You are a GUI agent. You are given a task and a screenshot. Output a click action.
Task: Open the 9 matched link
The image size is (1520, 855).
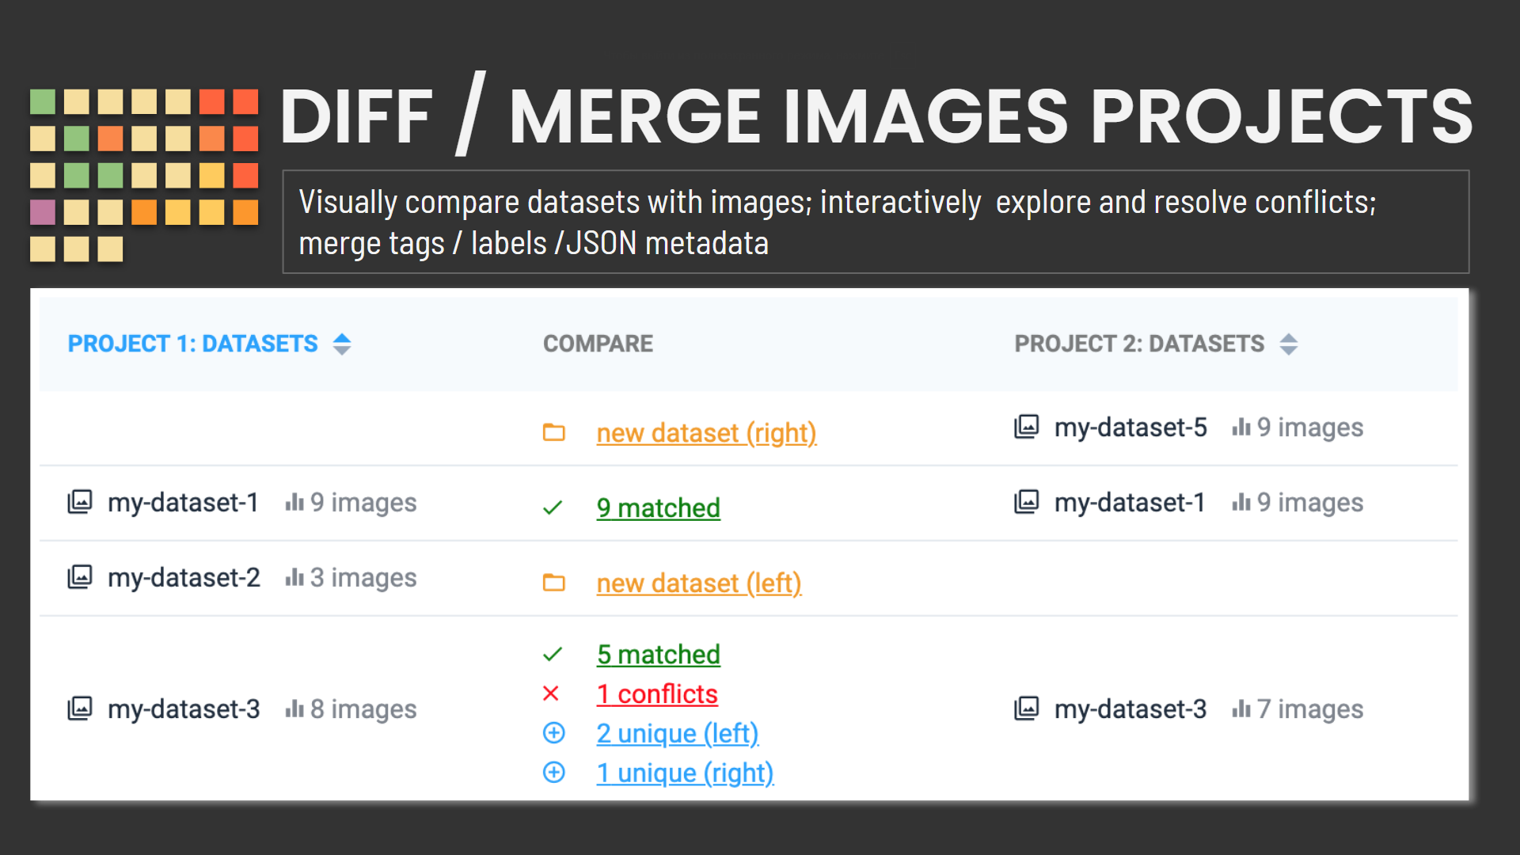tap(658, 507)
